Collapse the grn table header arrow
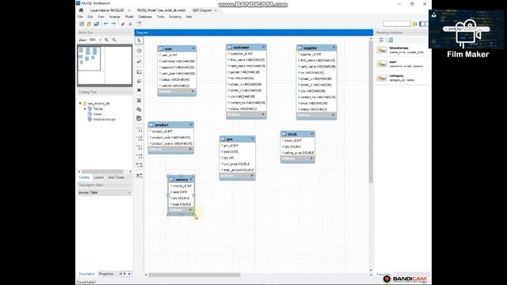 pyautogui.click(x=253, y=139)
